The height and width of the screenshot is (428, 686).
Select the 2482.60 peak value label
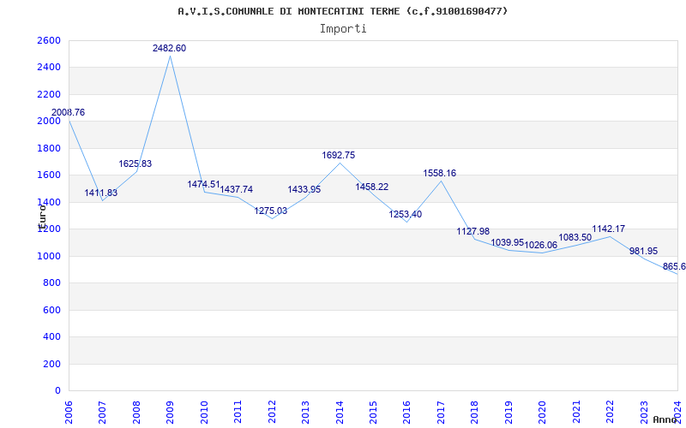[x=169, y=49]
